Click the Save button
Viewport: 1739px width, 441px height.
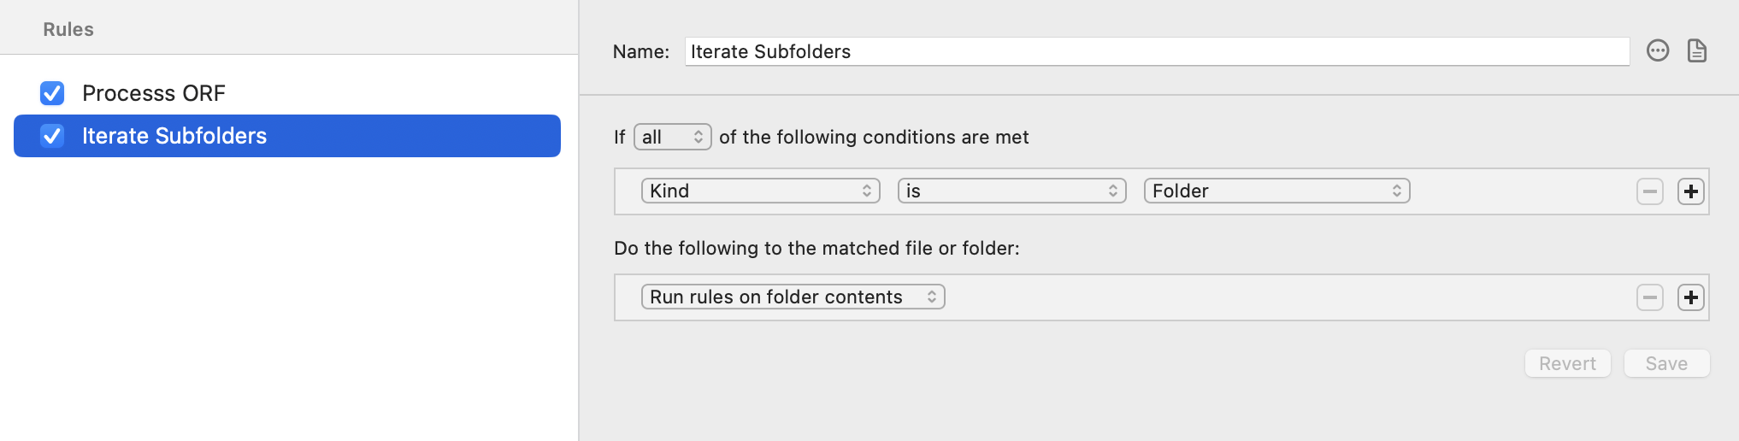1666,364
